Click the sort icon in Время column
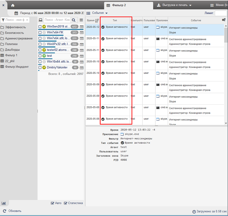Screen dimensions: 228x216 (97, 20)
